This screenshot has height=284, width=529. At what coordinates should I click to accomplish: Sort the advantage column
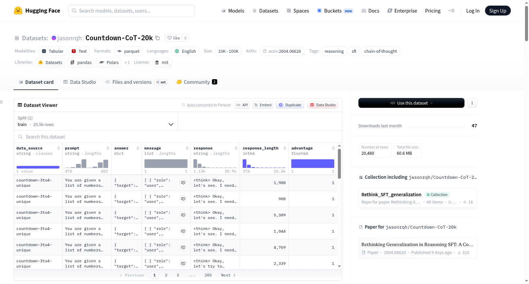tap(333, 148)
